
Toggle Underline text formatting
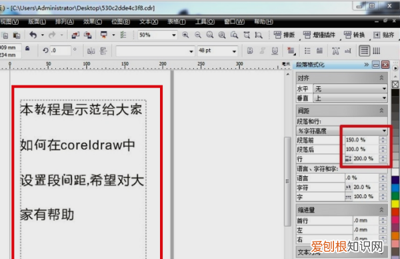pyautogui.click(x=275, y=51)
